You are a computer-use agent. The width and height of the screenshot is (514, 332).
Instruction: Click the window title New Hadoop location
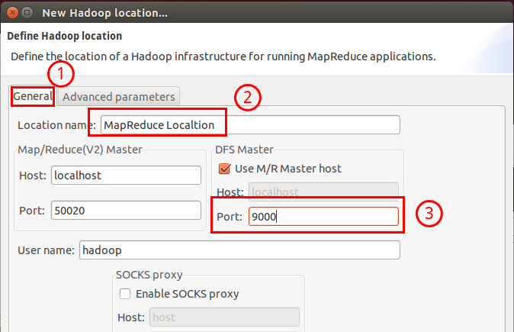(114, 13)
